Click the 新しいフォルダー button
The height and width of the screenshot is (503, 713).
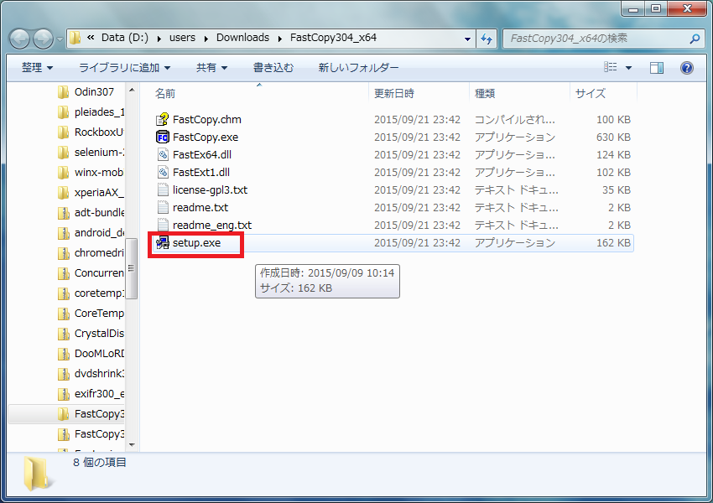[x=358, y=68]
